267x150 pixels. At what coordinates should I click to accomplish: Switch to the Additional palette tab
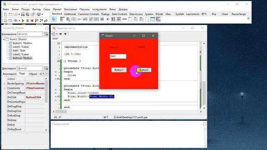70,14
